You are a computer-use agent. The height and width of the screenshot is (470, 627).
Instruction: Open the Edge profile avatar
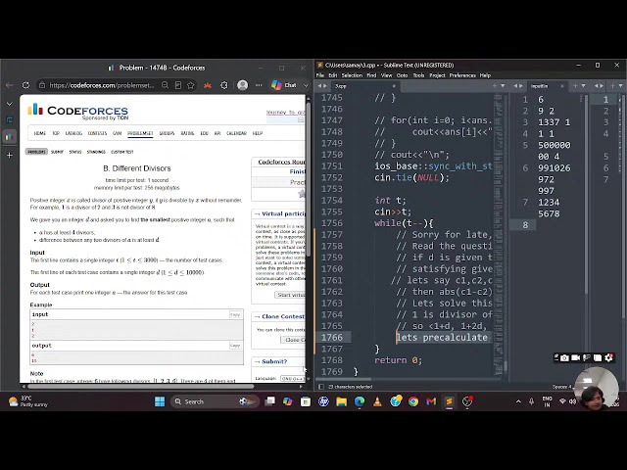[242, 85]
